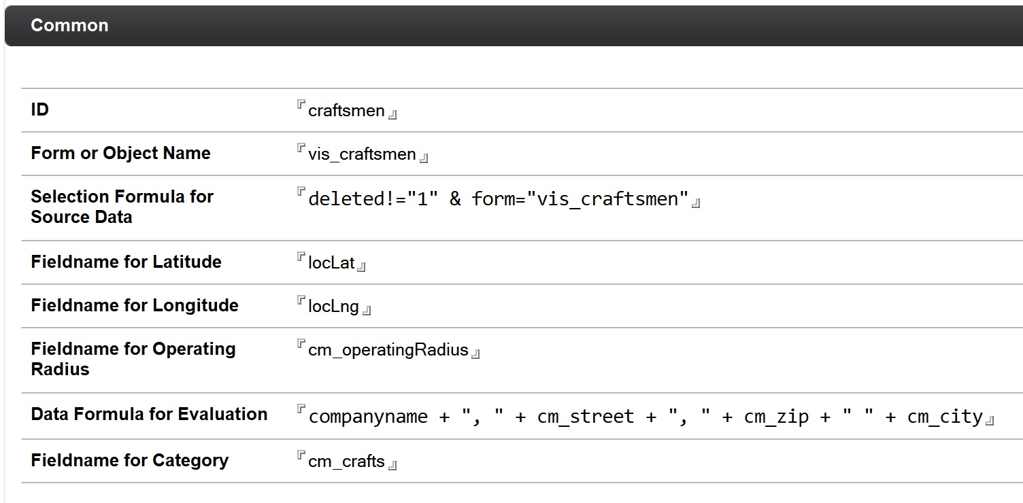Viewport: 1023px width, 503px height.
Task: Click the ID row label
Action: [39, 110]
